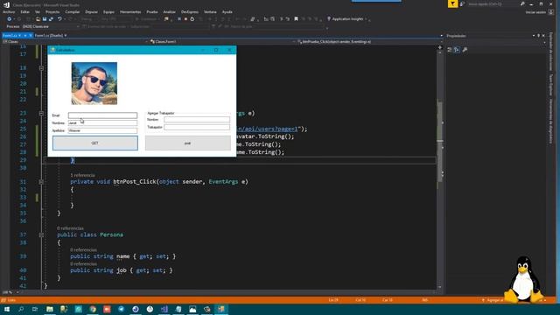Click the Email text field

(102, 115)
